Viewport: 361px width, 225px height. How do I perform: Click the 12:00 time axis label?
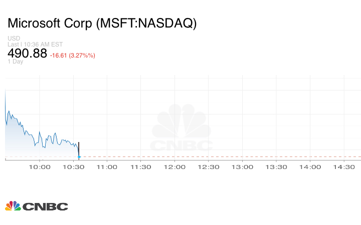click(x=175, y=167)
